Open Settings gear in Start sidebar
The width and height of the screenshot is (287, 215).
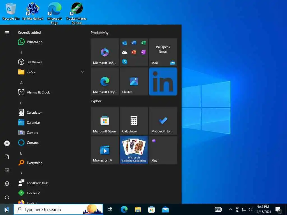(x=7, y=184)
